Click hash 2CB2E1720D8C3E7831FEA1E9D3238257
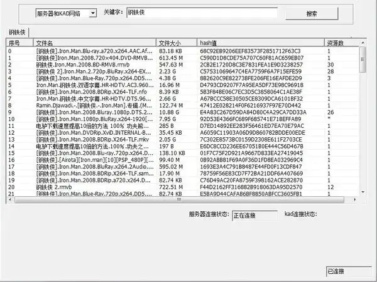This screenshot has width=377, height=282. pyautogui.click(x=251, y=65)
